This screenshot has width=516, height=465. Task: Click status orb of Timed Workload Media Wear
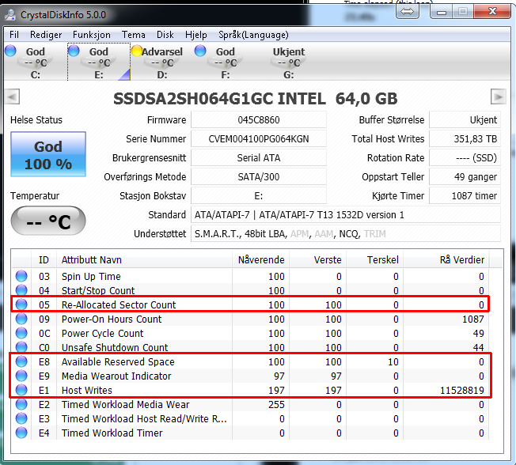pos(21,404)
